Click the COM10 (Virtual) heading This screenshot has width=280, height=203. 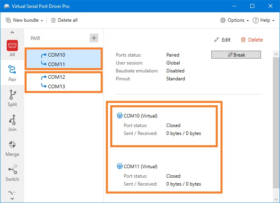click(140, 116)
